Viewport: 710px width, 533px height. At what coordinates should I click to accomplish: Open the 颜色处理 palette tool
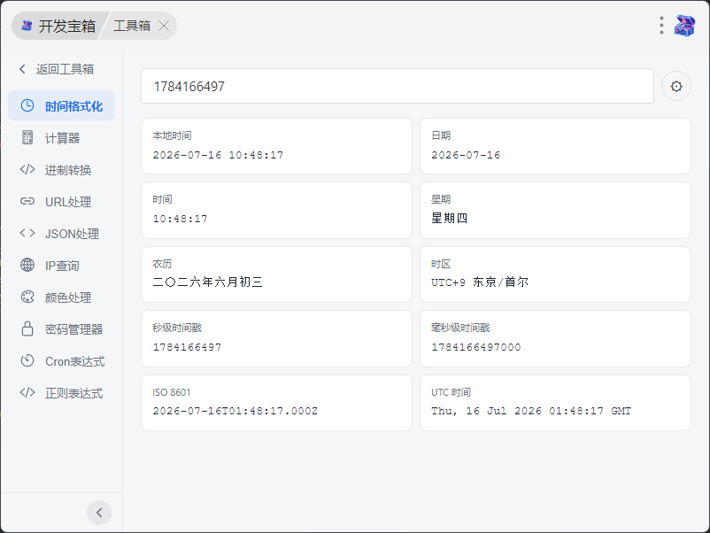[62, 297]
